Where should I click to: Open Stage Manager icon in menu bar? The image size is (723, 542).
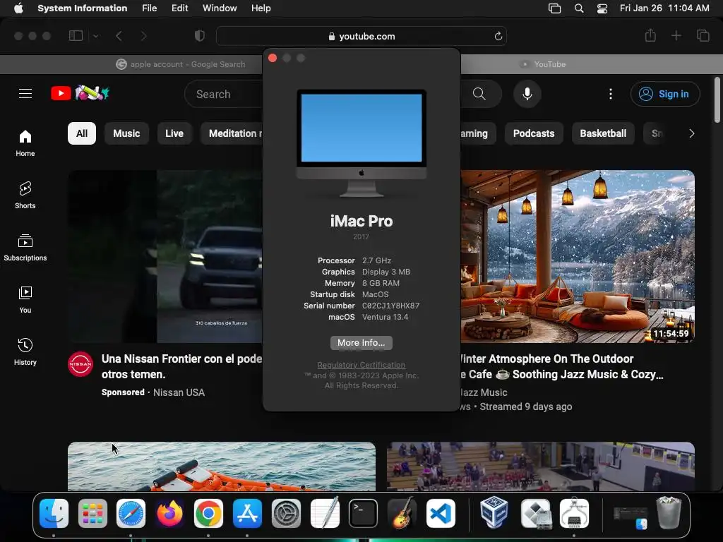(554, 8)
